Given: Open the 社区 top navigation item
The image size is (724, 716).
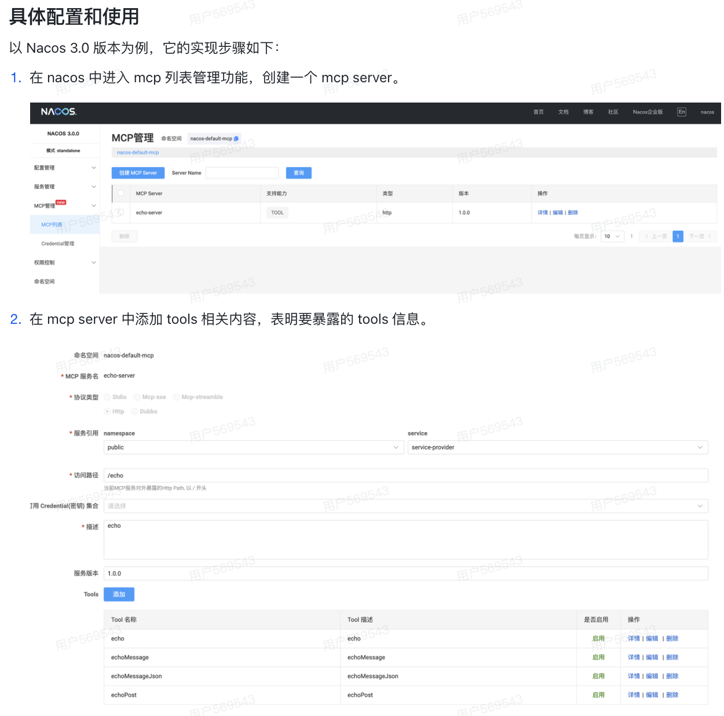Looking at the screenshot, I should (613, 112).
